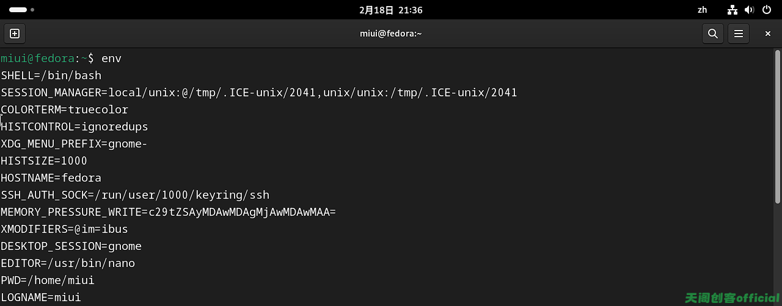Click the LOGNAME=miui output line
This screenshot has width=782, height=306.
pos(41,297)
